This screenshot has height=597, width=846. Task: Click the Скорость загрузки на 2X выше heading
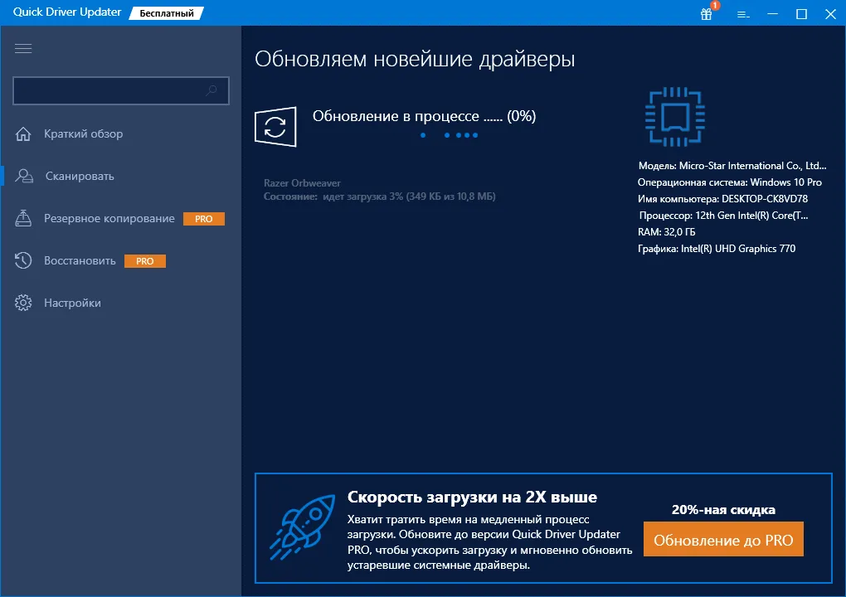click(x=472, y=497)
